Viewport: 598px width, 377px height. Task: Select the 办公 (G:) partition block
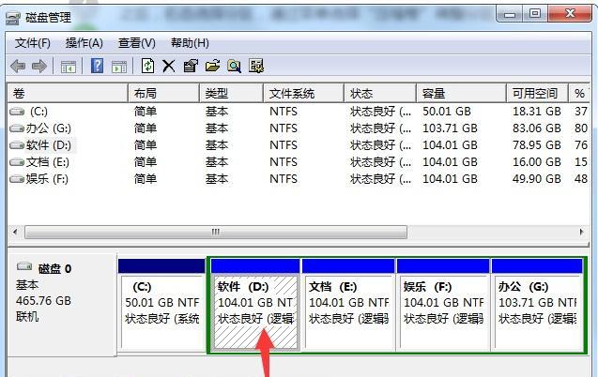tap(537, 305)
